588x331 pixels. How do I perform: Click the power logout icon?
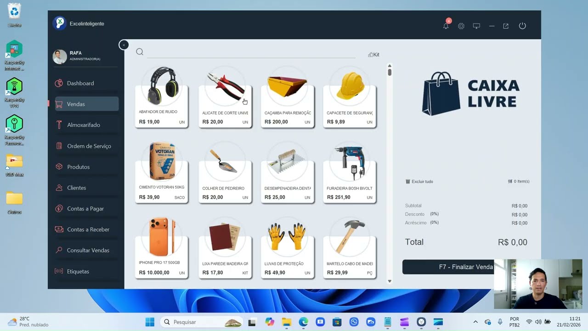(x=522, y=26)
